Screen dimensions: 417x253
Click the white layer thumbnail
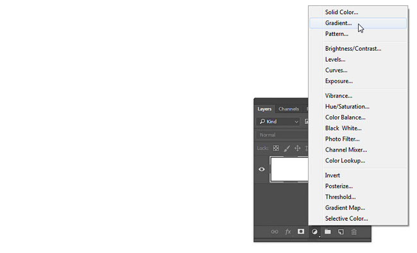click(289, 169)
